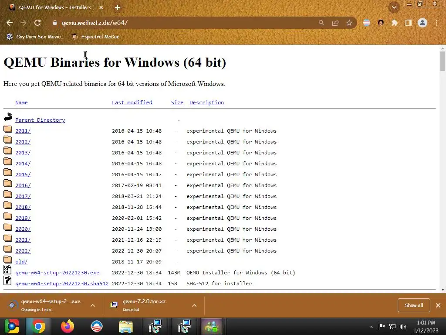Open the Chrome profile avatar
This screenshot has height=335, width=446.
coord(422,23)
